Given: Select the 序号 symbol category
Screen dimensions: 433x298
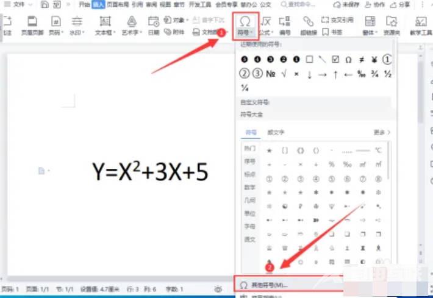Looking at the screenshot, I should (249, 161).
